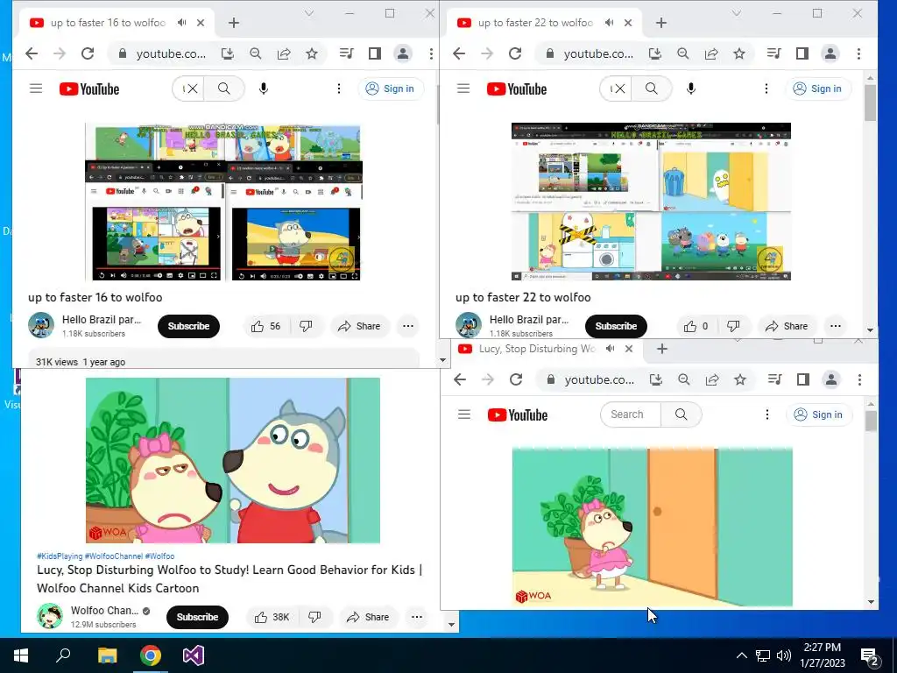Open media control icon in 'up to faster 16' window
Viewport: 897px width, 673px height.
coord(347,53)
